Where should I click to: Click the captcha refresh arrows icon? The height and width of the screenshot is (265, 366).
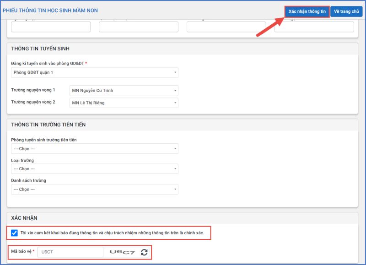pyautogui.click(x=144, y=252)
